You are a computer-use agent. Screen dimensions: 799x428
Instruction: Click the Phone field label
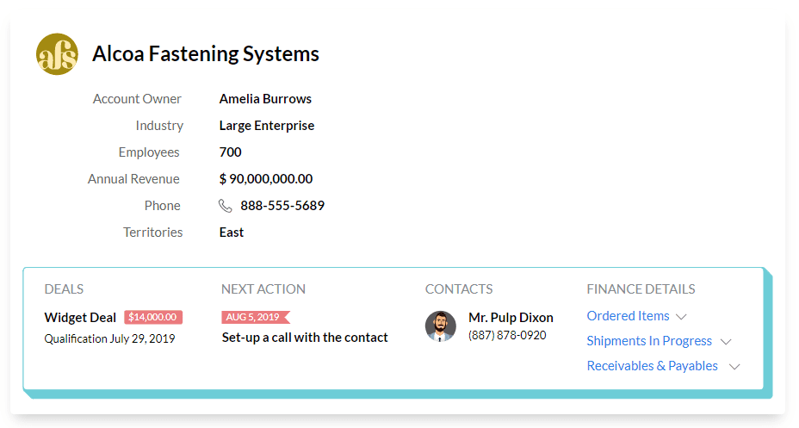[163, 205]
